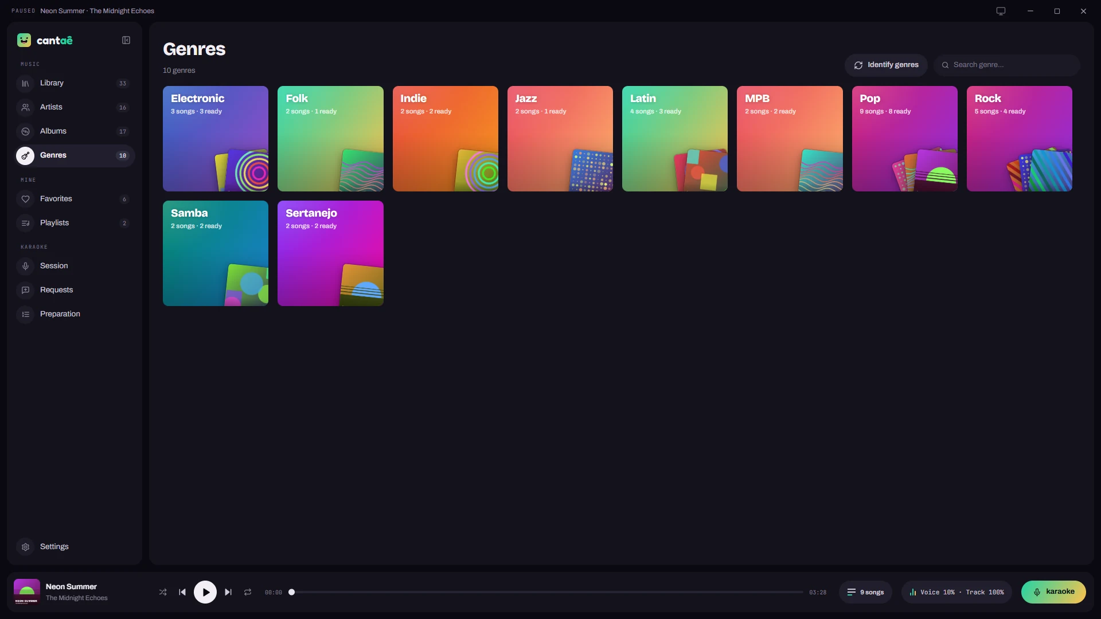Expand the 9 songs queue
The height and width of the screenshot is (619, 1101).
[865, 592]
